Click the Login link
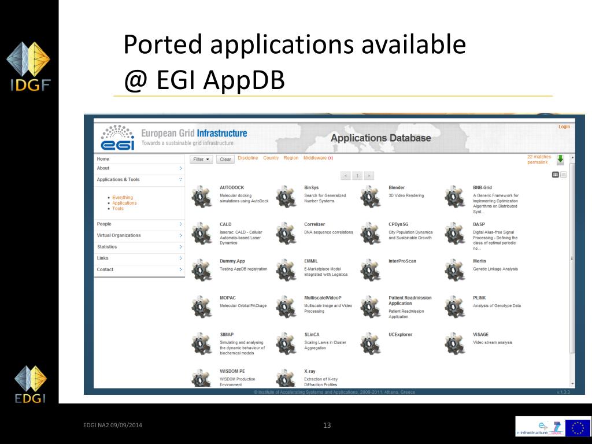The image size is (592, 444). click(564, 127)
